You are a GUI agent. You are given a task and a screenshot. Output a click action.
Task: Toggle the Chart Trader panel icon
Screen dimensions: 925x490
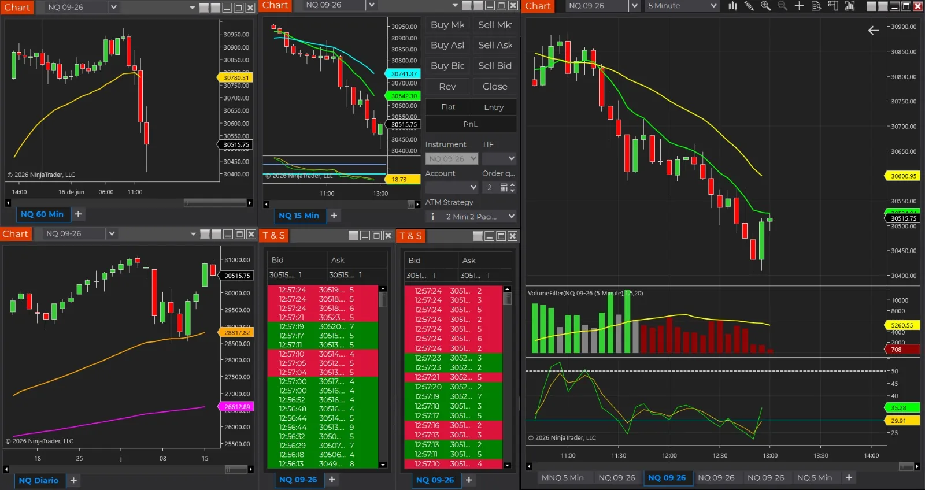tap(833, 6)
